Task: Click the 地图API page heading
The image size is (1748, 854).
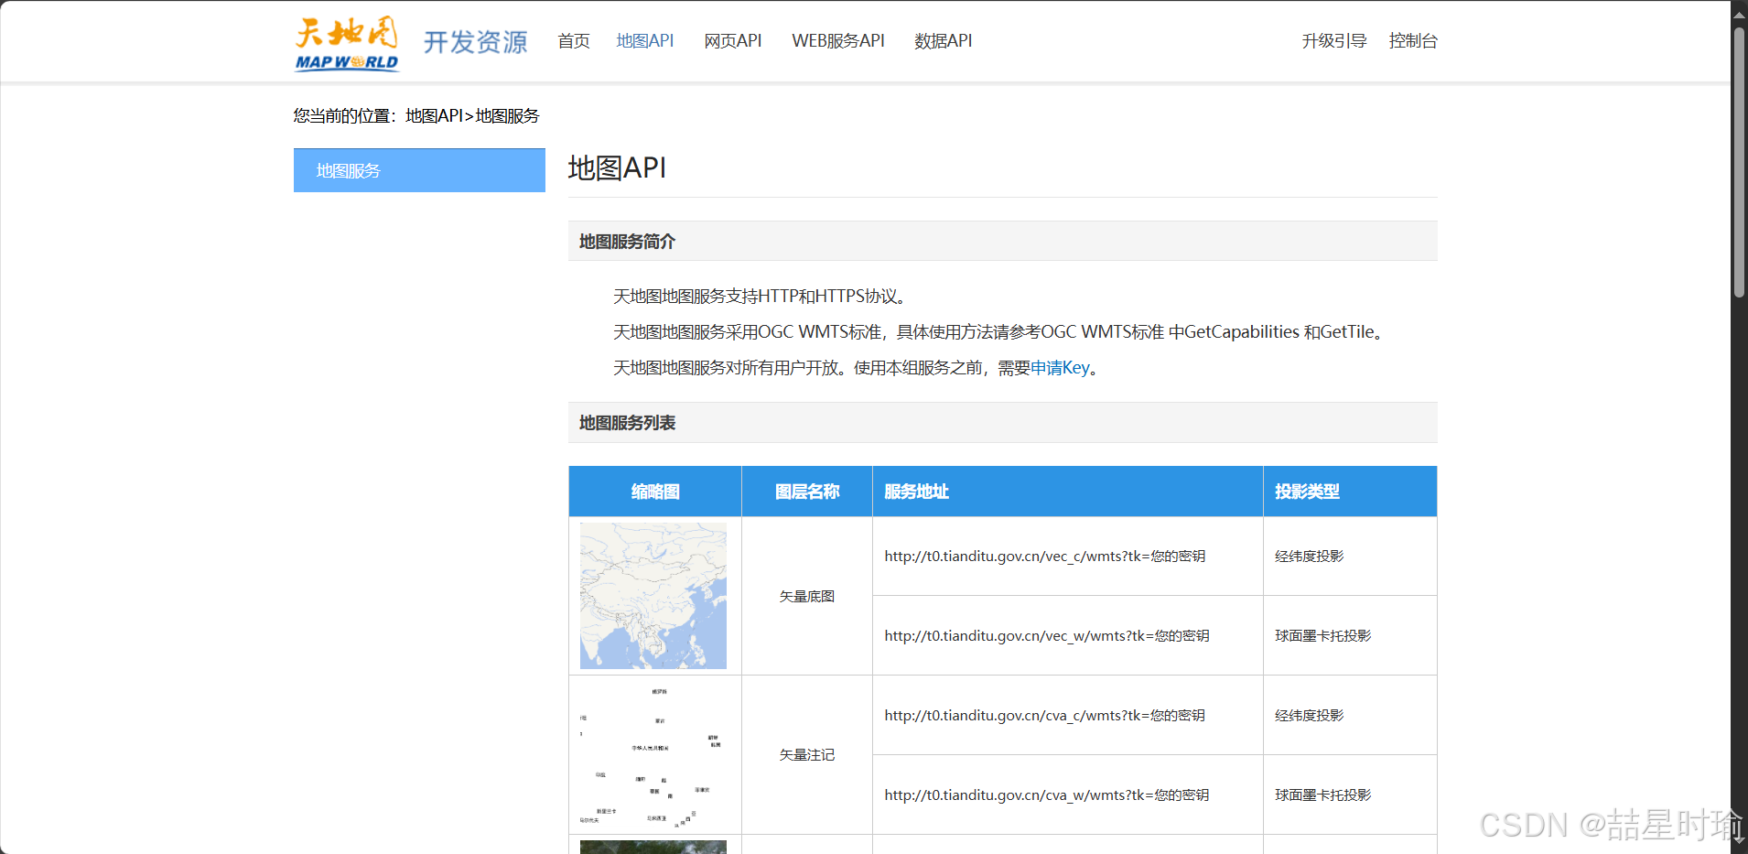Action: click(x=618, y=168)
